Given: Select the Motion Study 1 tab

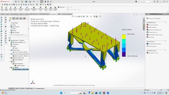Looking at the screenshot, I should pyautogui.click(x=29, y=88).
